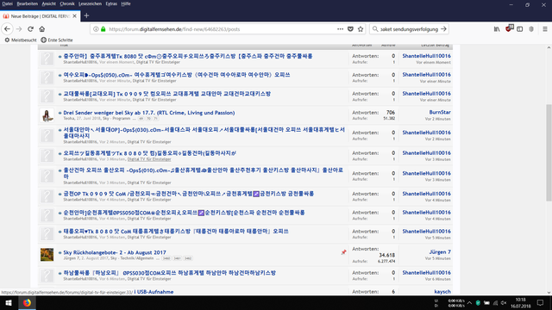Screen dimensions: 552x310
Task: Open the Library bookshelf icon
Action: (497, 29)
